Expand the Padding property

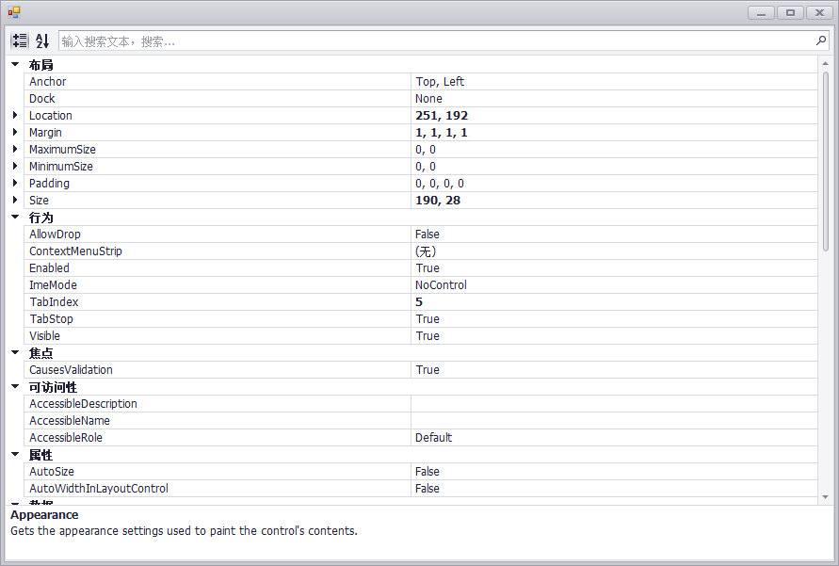(15, 183)
